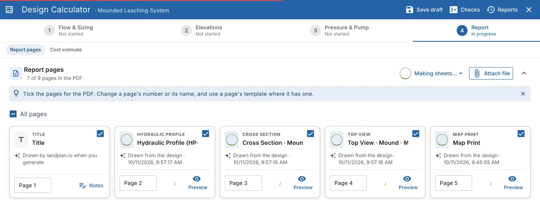This screenshot has width=540, height=200.
Task: Switch to Cost estimate sub-tab
Action: click(x=66, y=50)
